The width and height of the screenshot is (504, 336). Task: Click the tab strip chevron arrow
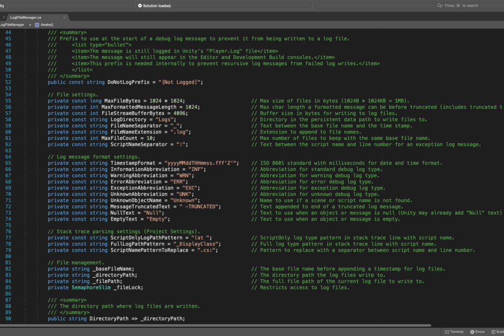coord(4,17)
